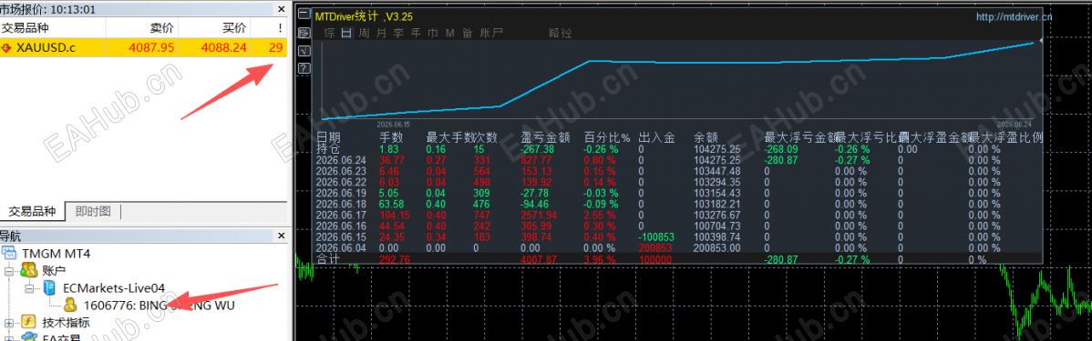
Task: Select the 账户 tab in MTDriver
Action: [x=491, y=33]
